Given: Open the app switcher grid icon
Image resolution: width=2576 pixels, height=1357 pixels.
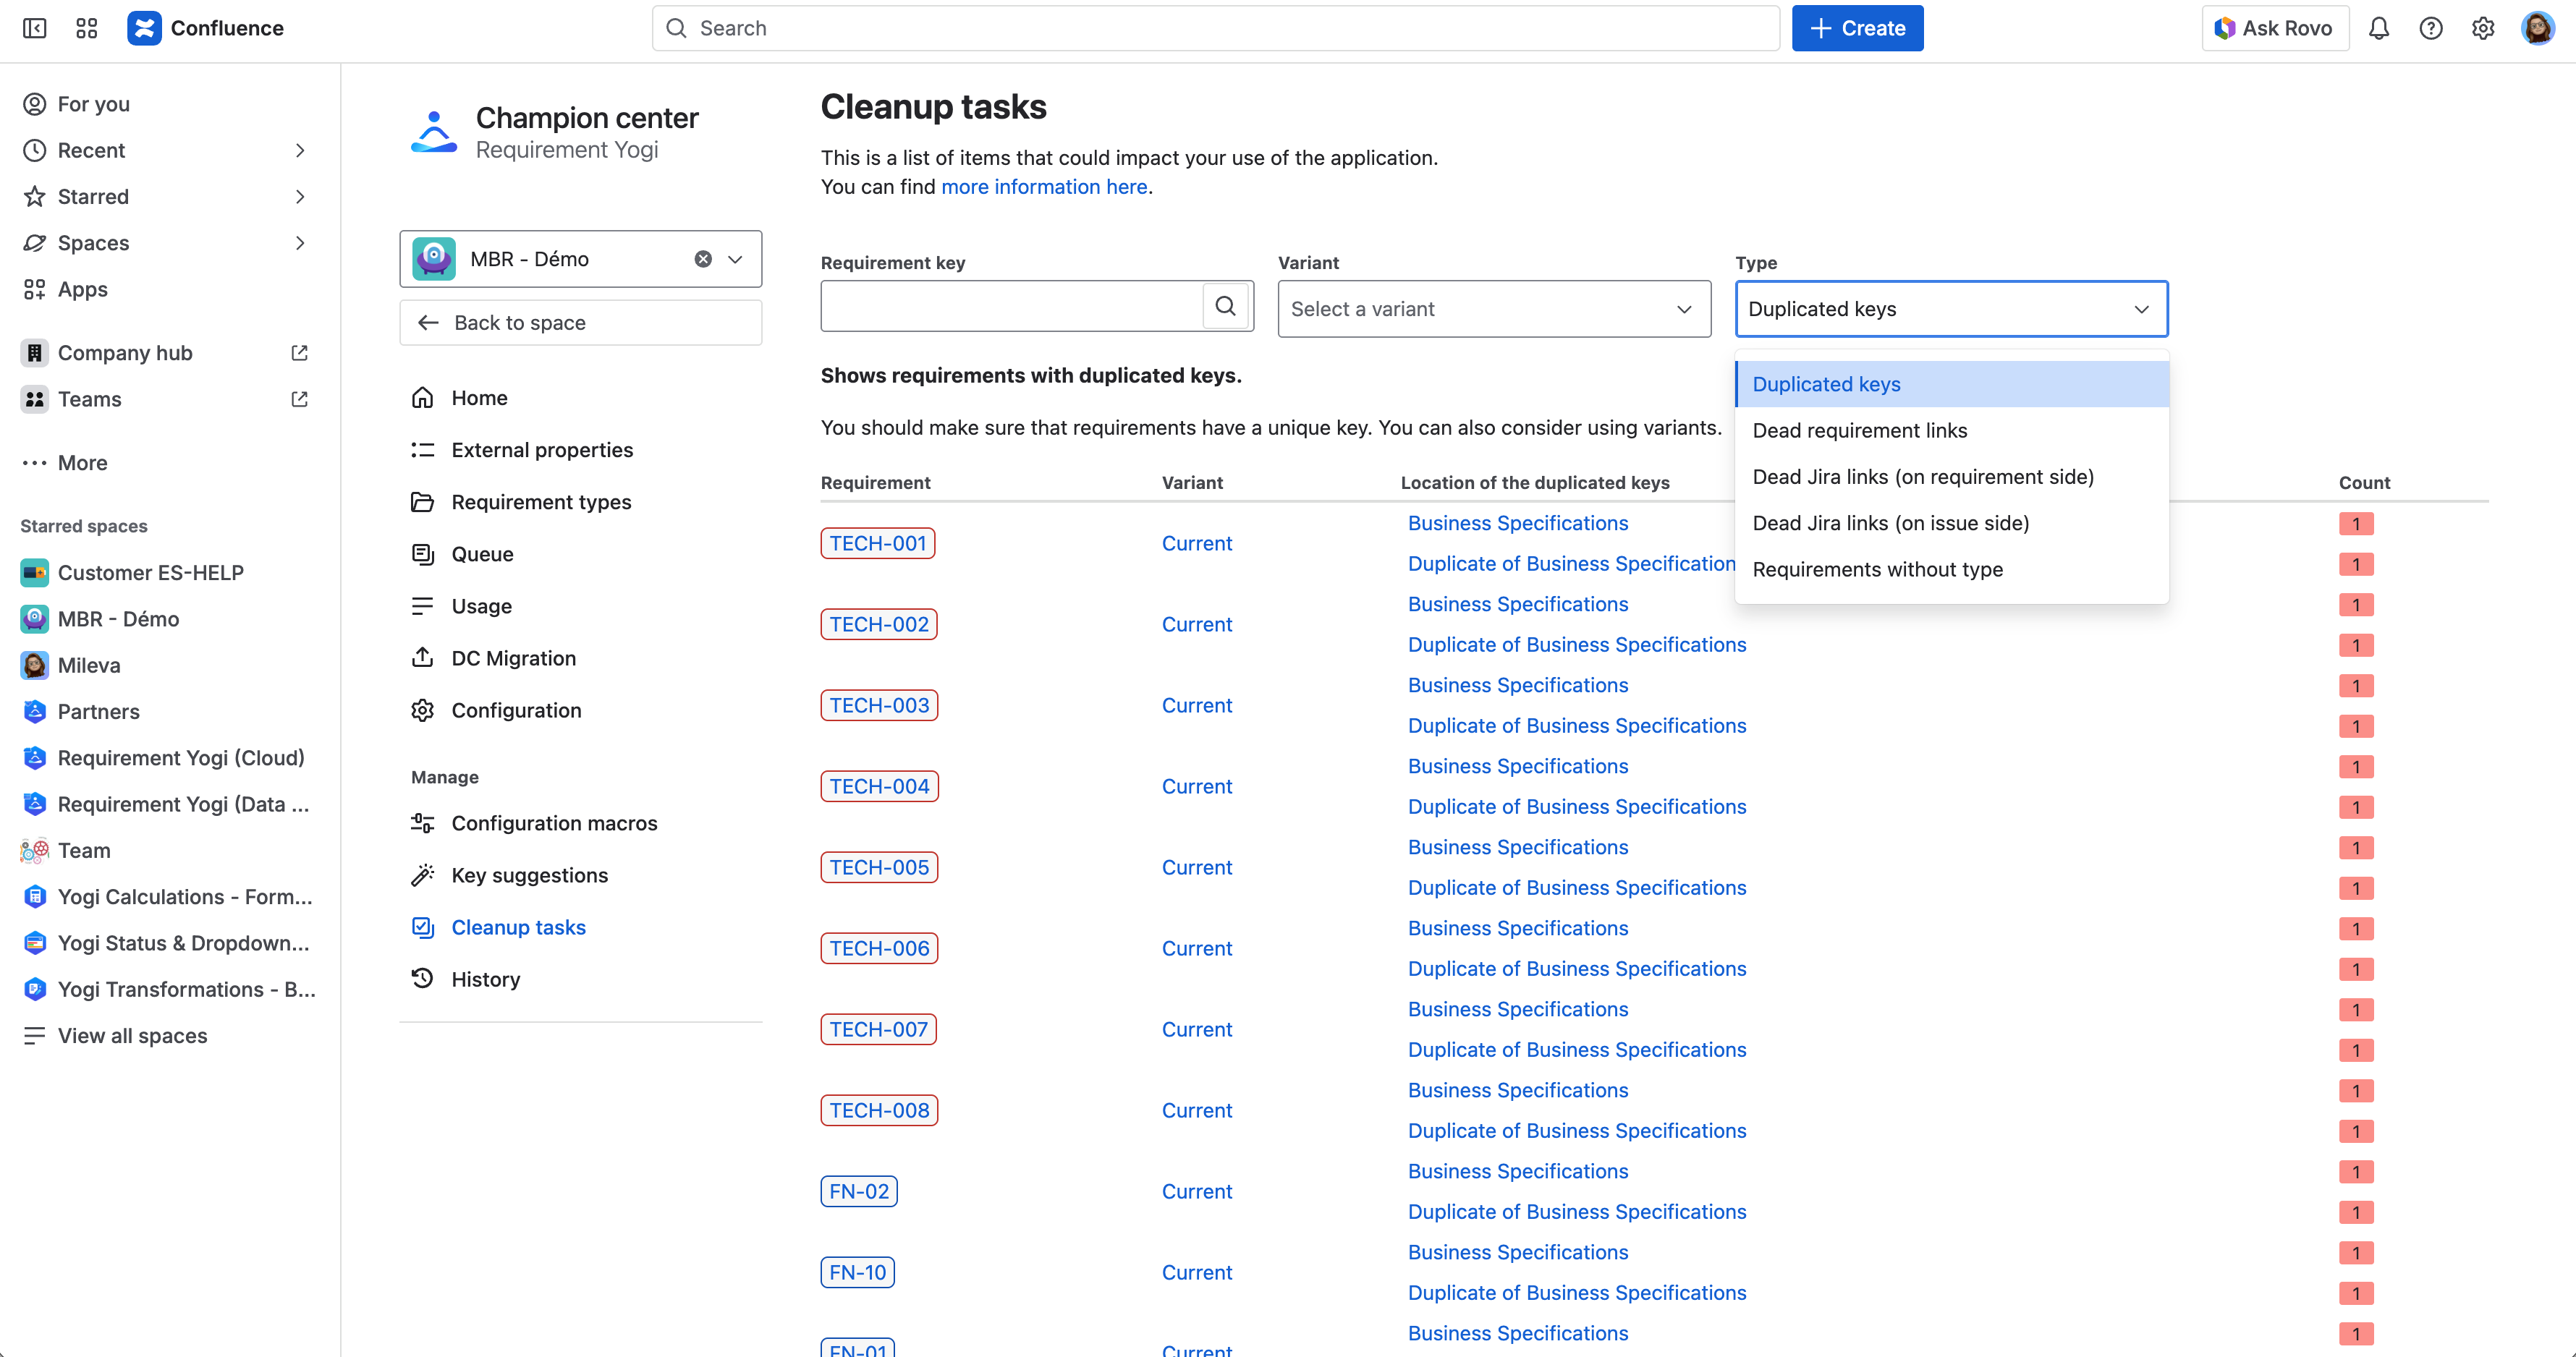Looking at the screenshot, I should tap(87, 28).
